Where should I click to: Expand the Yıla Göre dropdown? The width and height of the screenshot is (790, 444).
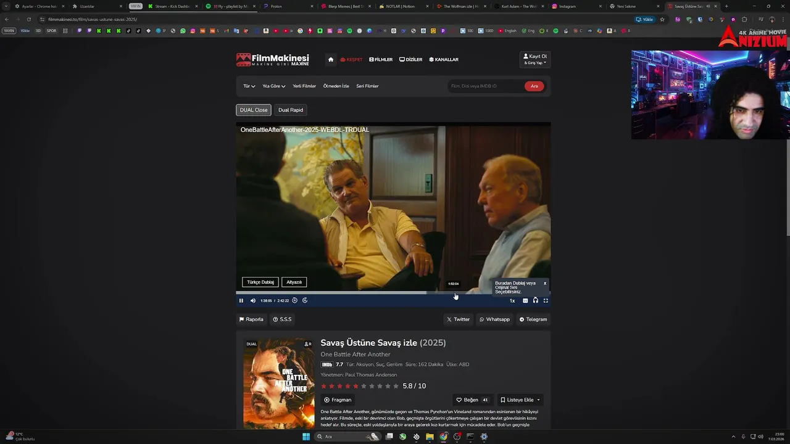(x=274, y=86)
